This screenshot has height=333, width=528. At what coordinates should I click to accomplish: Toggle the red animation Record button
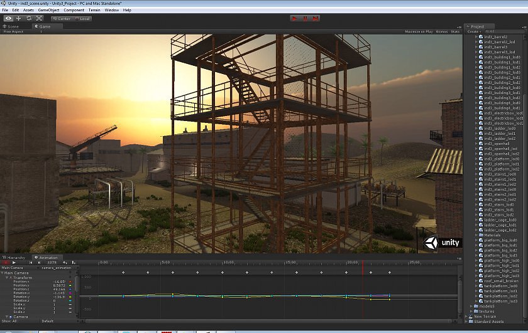pos(5,262)
